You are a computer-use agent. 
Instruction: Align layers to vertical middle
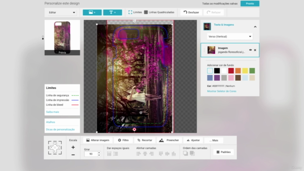click(x=167, y=154)
